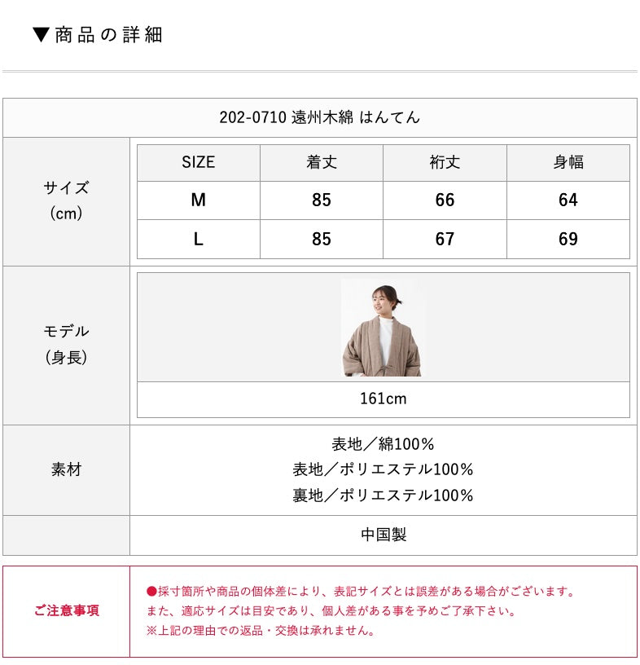Select the M size row label
This screenshot has height=665, width=640.
pos(198,200)
